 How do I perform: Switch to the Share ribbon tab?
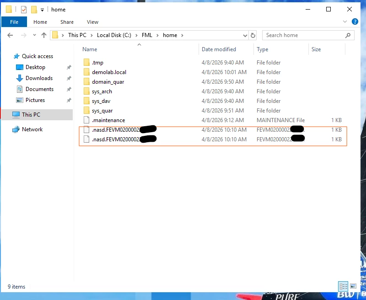point(67,22)
